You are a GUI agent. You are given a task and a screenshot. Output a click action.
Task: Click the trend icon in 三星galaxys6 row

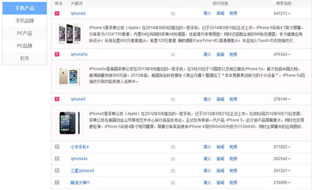[173, 171]
